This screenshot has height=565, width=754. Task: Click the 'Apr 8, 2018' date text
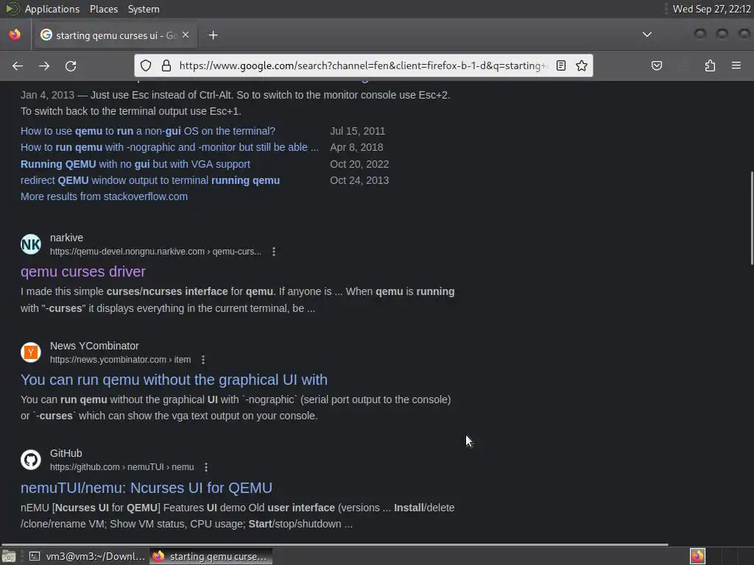click(x=356, y=147)
